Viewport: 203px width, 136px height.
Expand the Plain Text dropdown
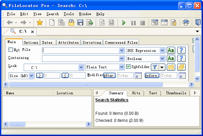[x=122, y=67]
